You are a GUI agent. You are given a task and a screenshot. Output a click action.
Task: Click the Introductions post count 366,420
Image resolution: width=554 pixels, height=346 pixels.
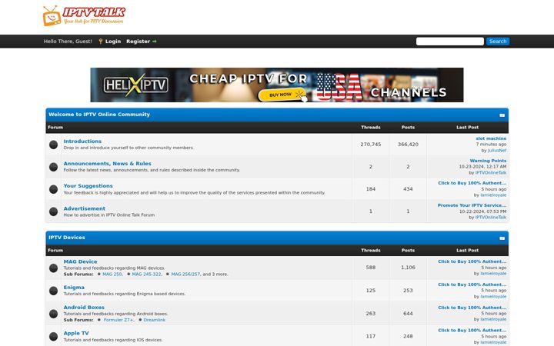408,145
